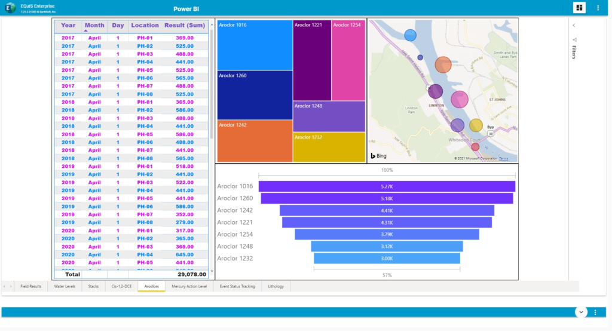Click the pink bubble on the map
The width and height of the screenshot is (612, 331).
(x=459, y=99)
